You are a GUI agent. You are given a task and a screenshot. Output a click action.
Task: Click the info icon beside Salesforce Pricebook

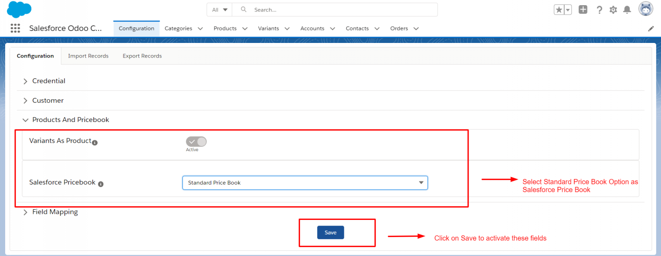(100, 184)
